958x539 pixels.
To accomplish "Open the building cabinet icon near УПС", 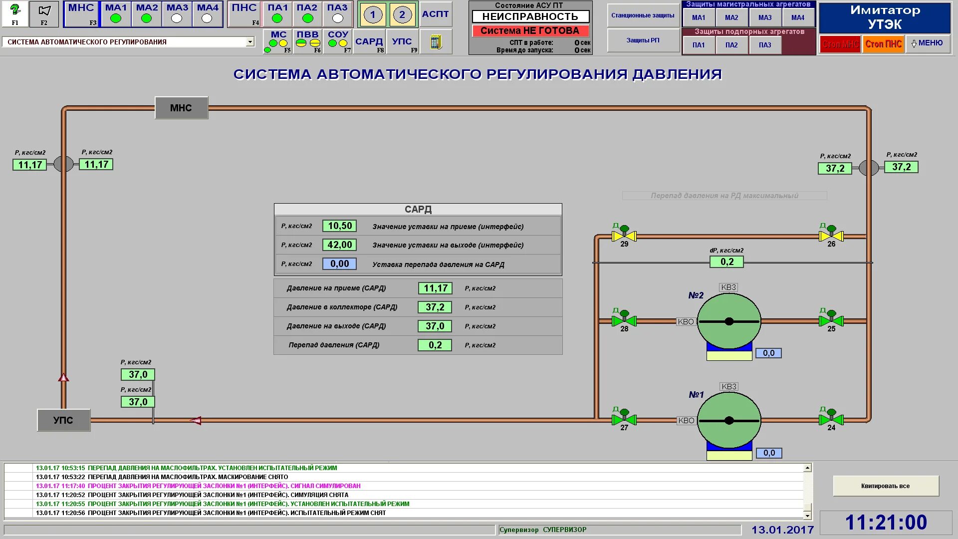I will tap(436, 42).
